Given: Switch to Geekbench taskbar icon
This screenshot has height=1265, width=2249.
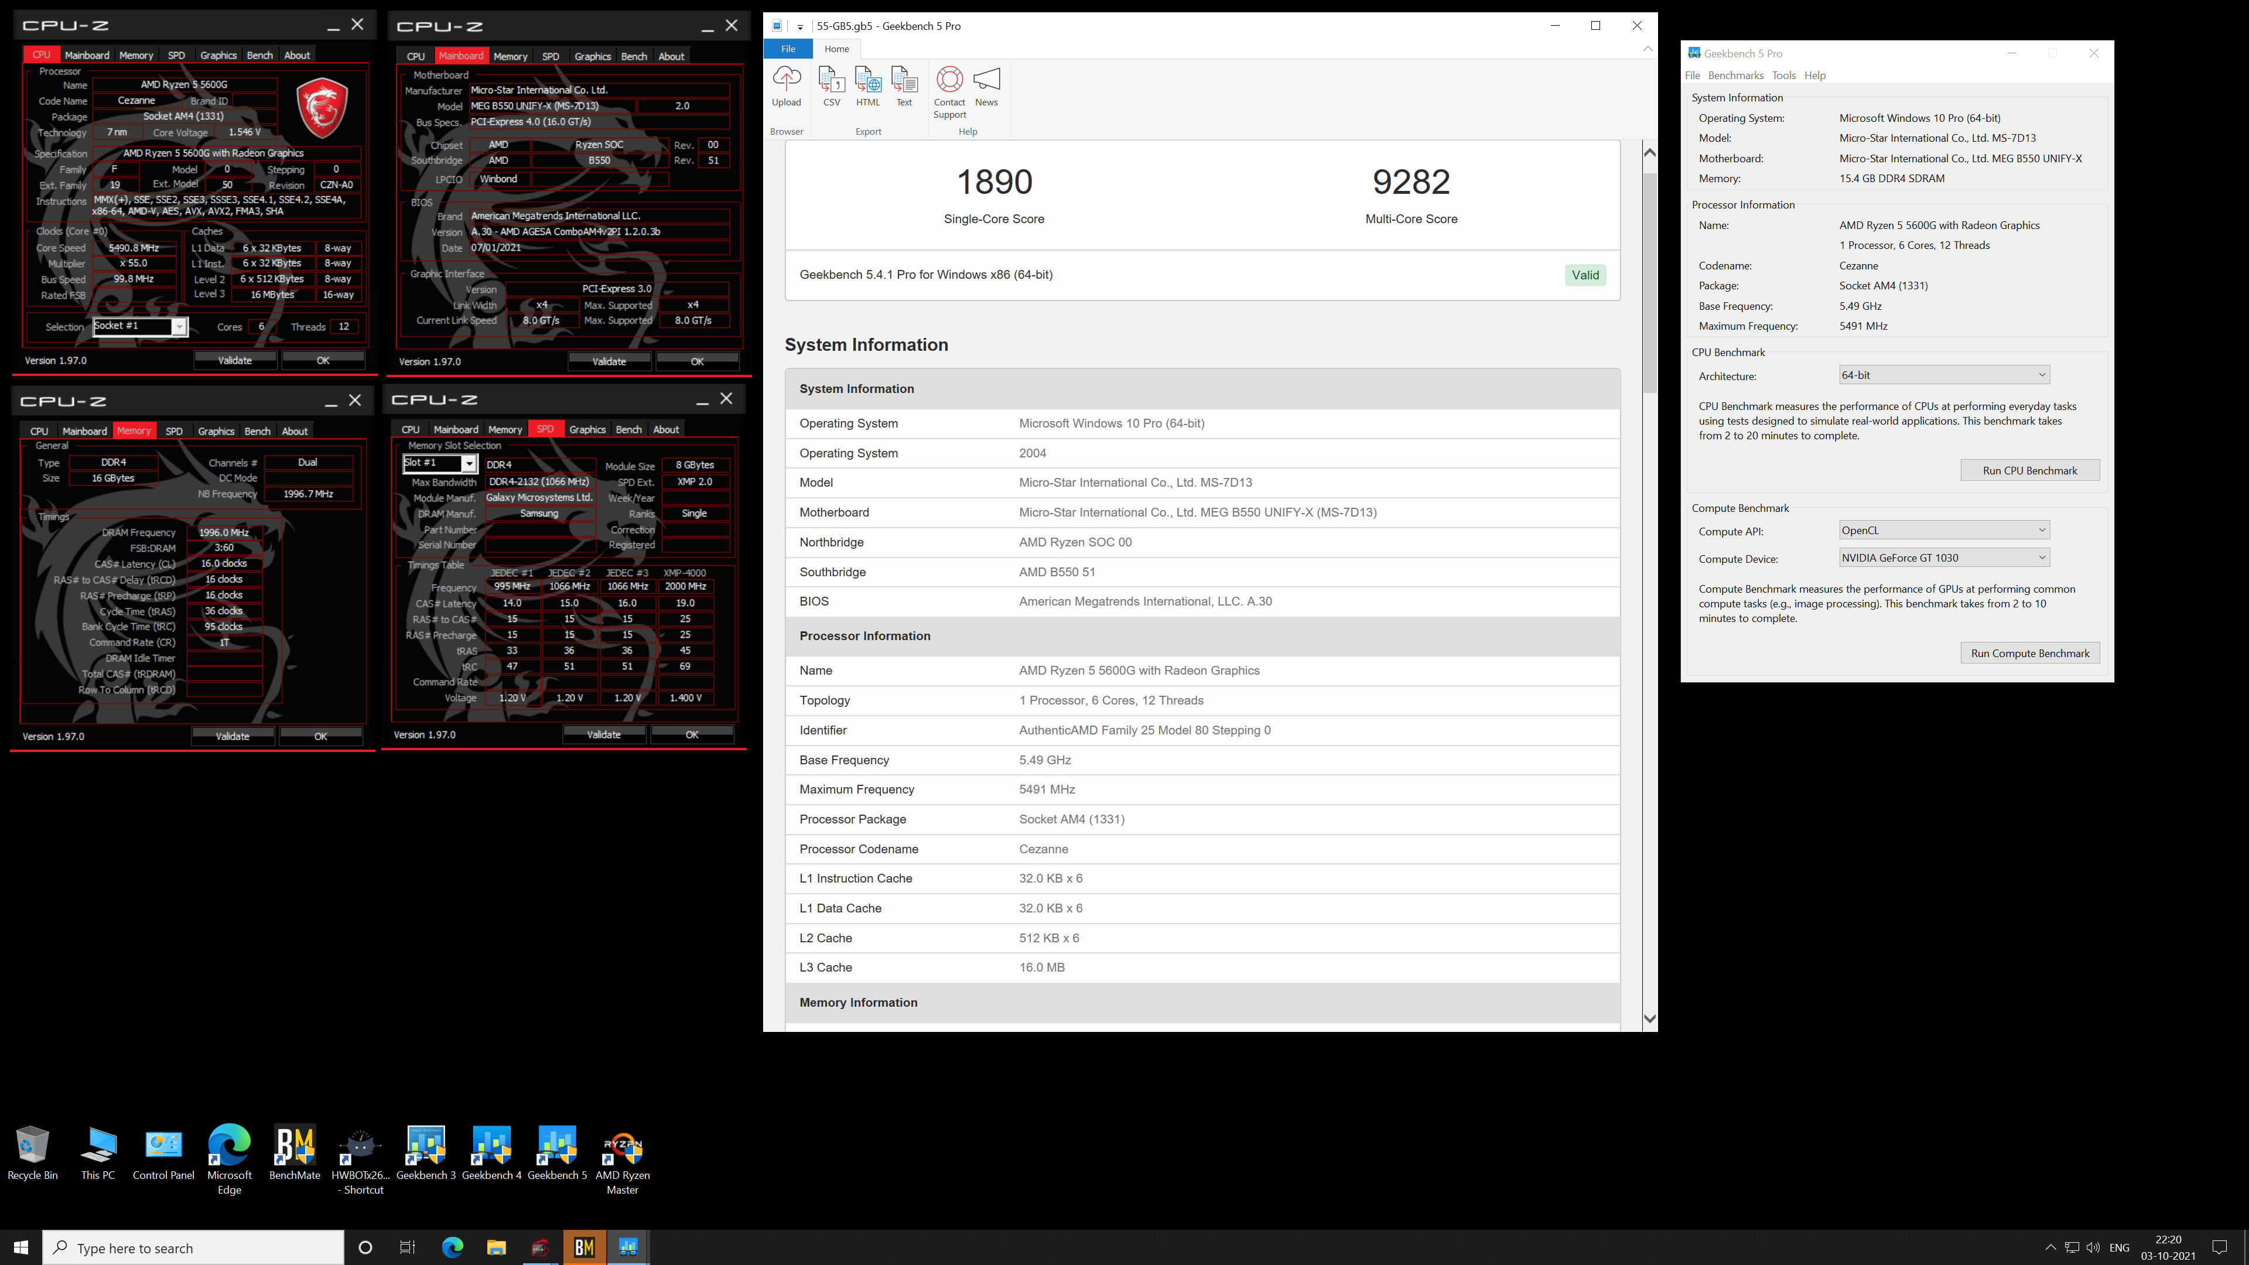Looking at the screenshot, I should point(628,1247).
